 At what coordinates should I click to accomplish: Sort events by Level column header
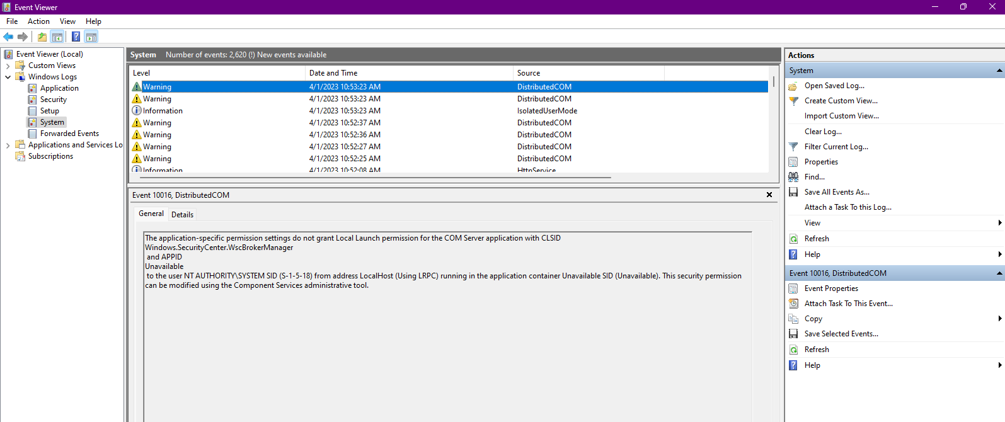pyautogui.click(x=217, y=73)
